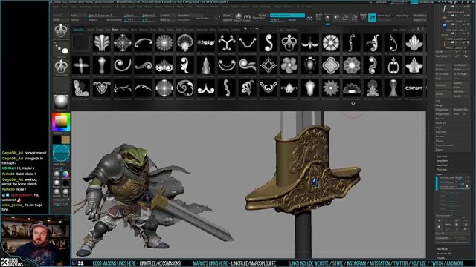Click the Split section label in subtool panel
Image resolution: width=476 pixels, height=267 pixels.
(438, 101)
